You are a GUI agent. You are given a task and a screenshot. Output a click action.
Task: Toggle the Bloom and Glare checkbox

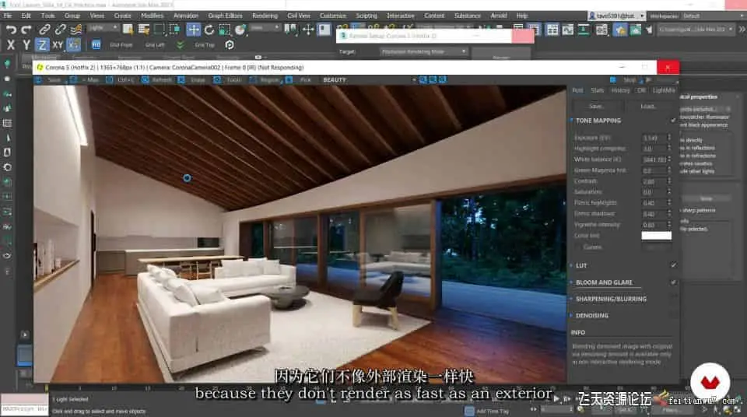point(673,282)
